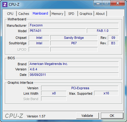This screenshot has height=122, width=127.
Task: Close the CPU-Z window
Action: click(x=118, y=3)
